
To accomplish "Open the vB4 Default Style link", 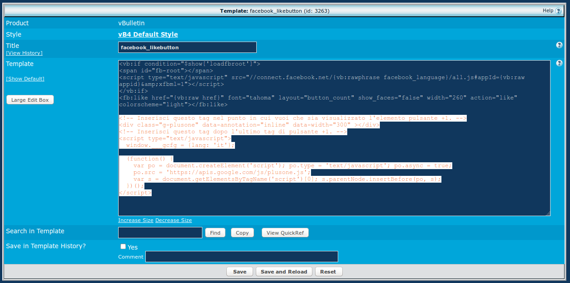I will click(148, 34).
